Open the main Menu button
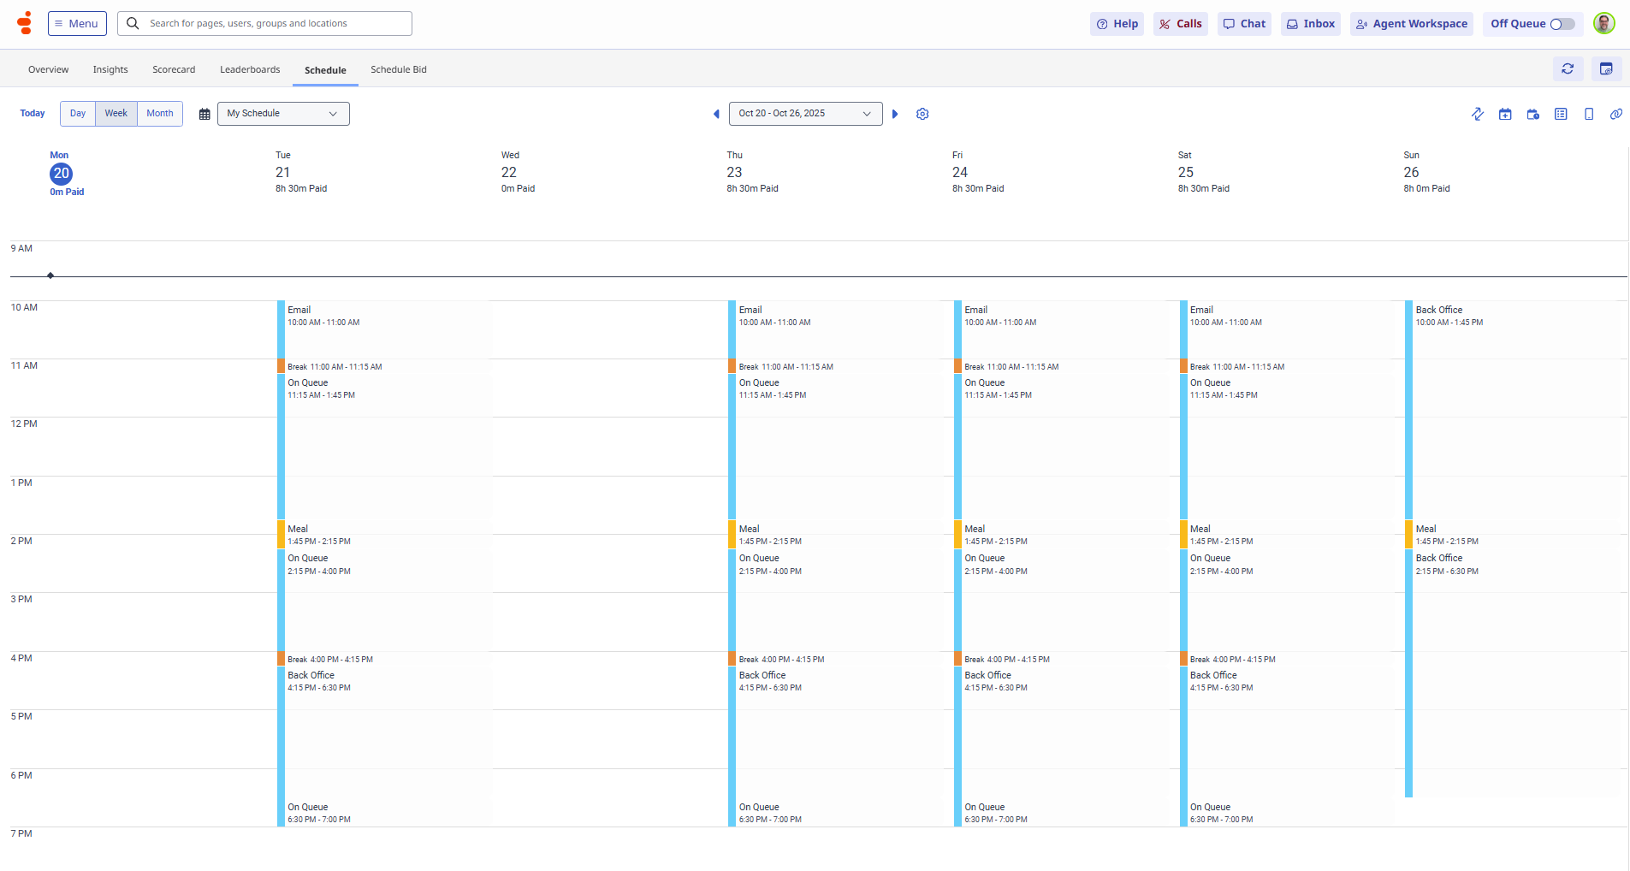Screen dimensions: 1630x871 point(77,23)
